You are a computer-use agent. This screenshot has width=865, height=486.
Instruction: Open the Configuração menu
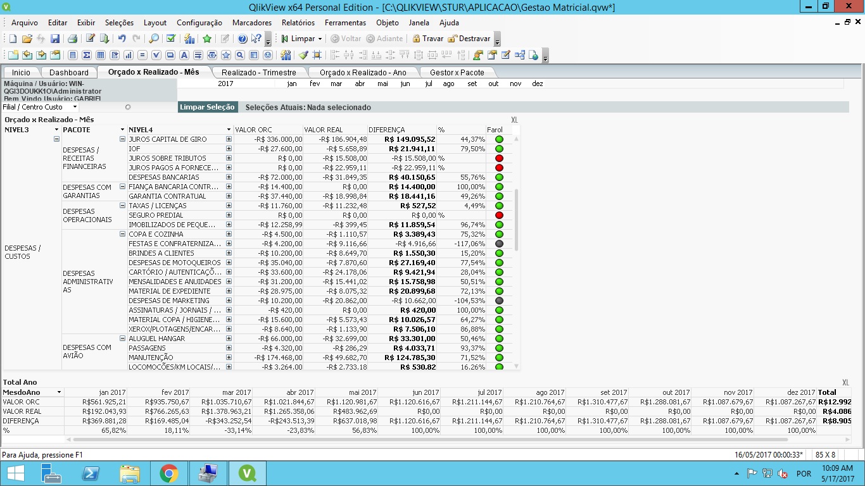tap(199, 23)
